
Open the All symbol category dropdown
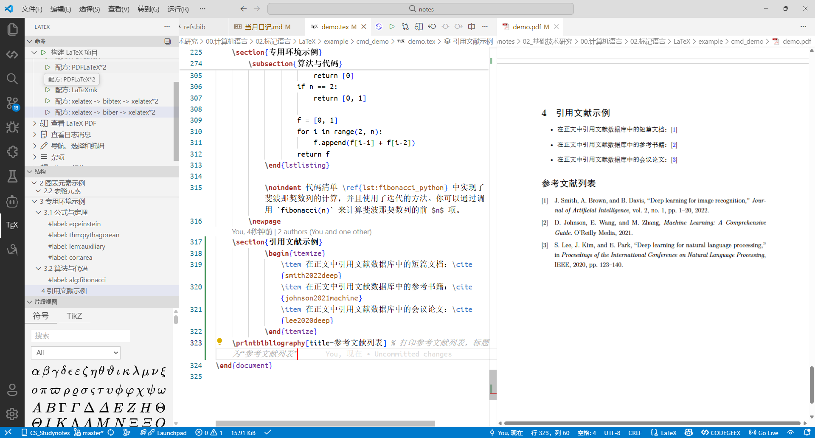point(76,353)
